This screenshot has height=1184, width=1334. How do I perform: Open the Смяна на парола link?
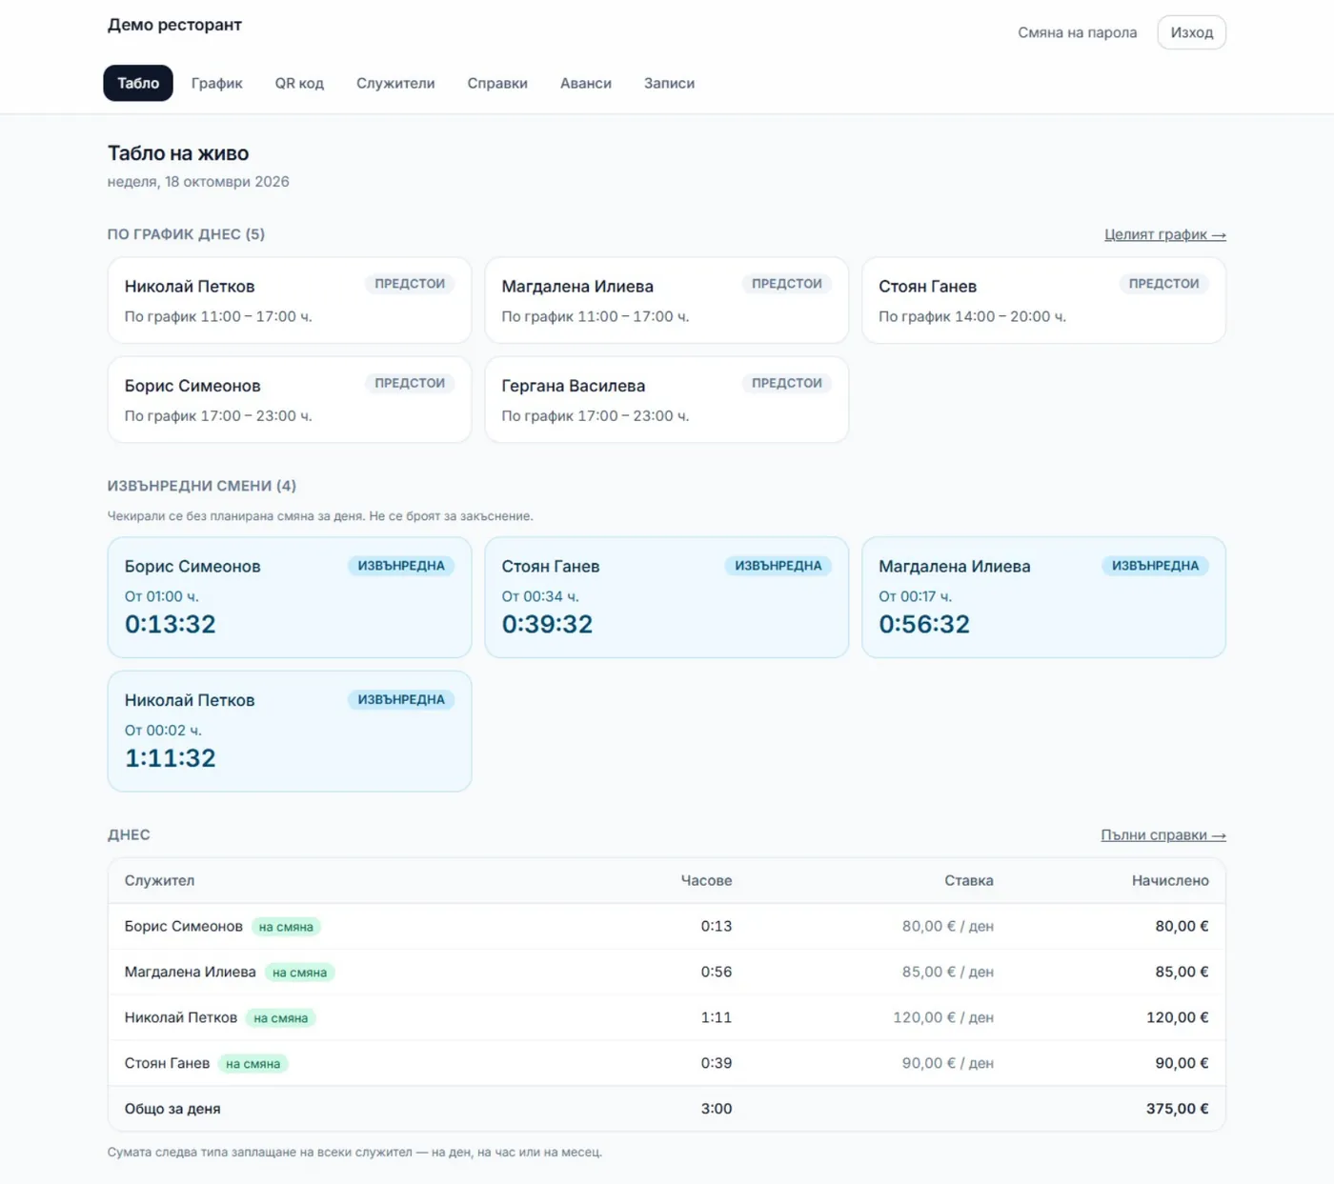(x=1077, y=32)
